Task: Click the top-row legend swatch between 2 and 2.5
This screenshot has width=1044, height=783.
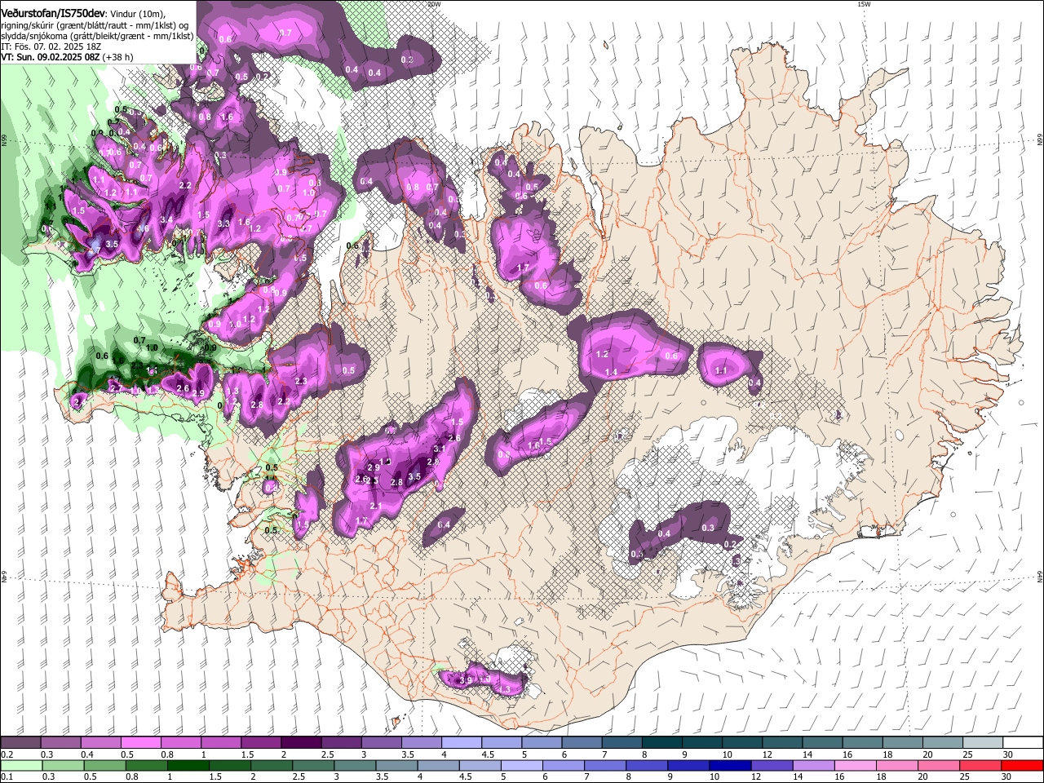Action: [x=301, y=743]
